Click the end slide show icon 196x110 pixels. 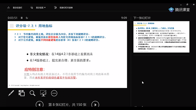click(55, 8)
